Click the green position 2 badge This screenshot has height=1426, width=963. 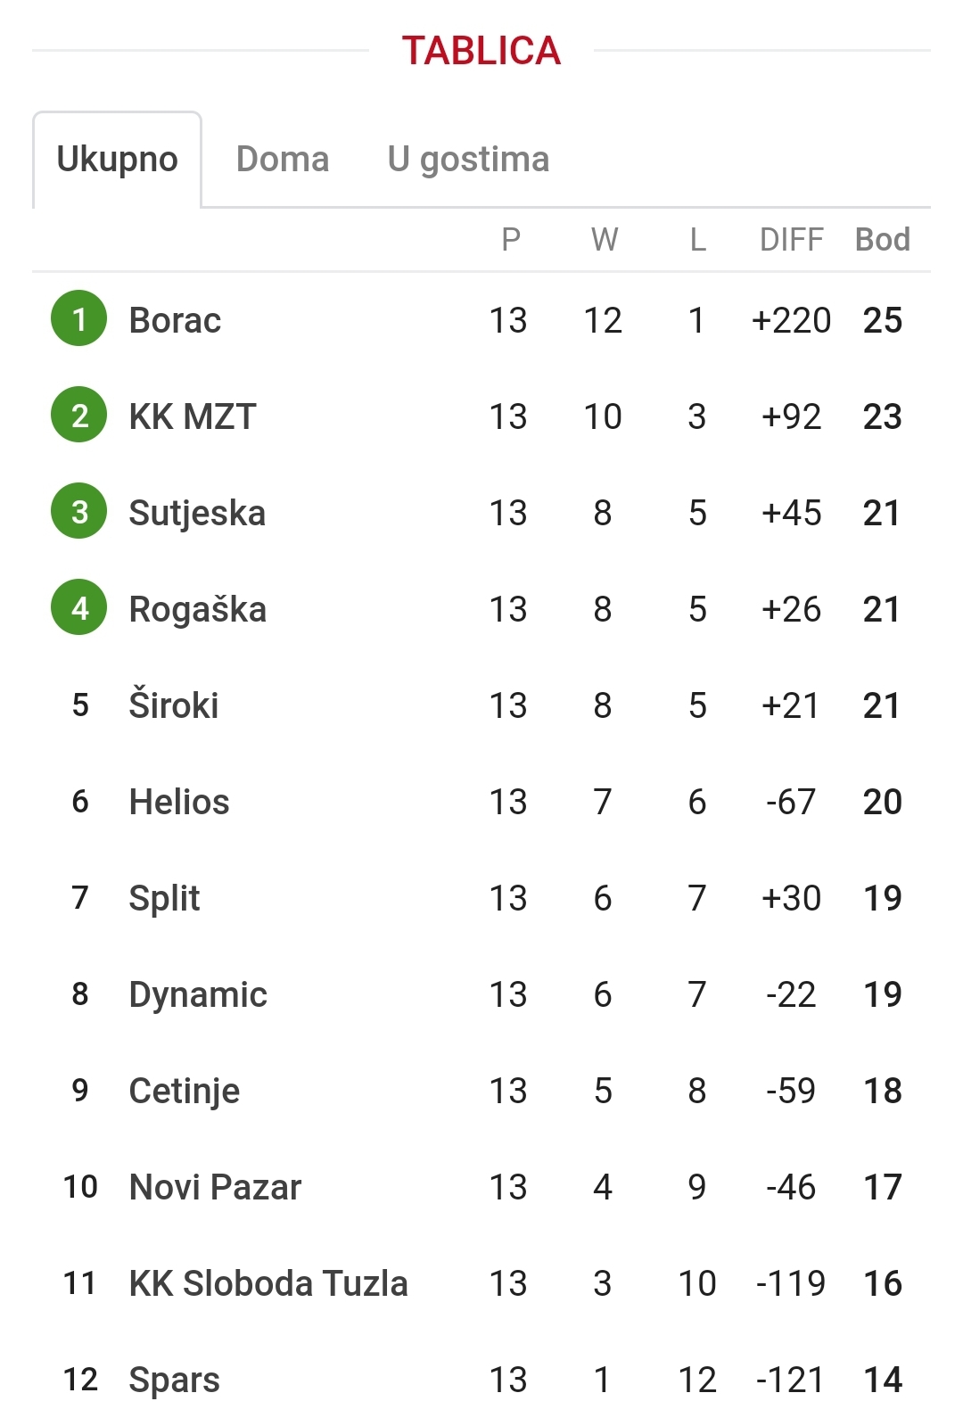coord(79,415)
